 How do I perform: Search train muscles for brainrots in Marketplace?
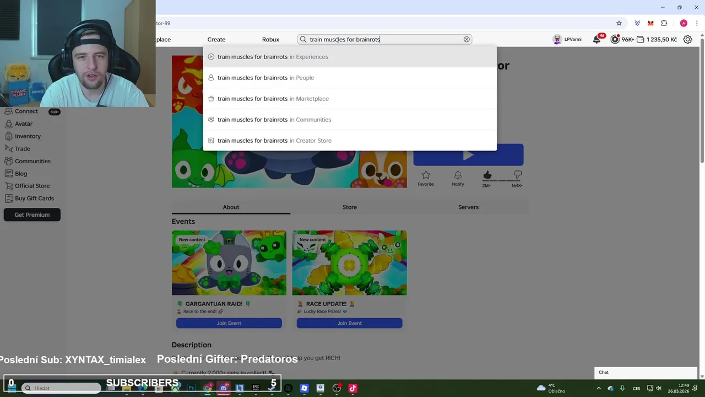(x=350, y=99)
